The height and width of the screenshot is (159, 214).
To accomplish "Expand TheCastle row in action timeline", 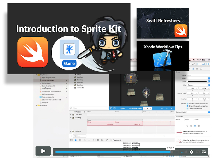I will point(71,115).
